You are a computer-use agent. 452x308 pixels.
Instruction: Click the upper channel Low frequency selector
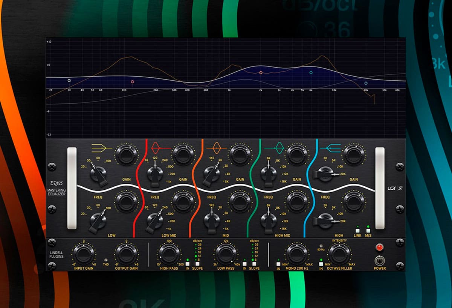point(98,174)
